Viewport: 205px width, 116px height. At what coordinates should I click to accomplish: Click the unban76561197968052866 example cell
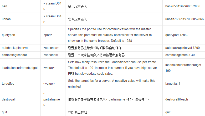(x=184, y=19)
